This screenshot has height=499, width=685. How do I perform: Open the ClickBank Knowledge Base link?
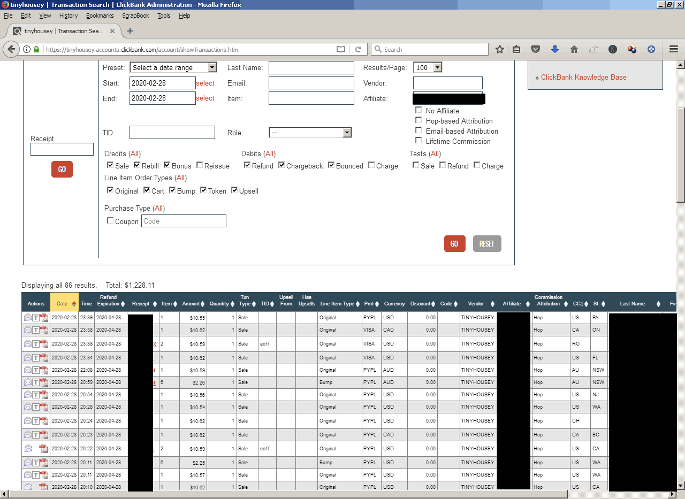pos(583,77)
